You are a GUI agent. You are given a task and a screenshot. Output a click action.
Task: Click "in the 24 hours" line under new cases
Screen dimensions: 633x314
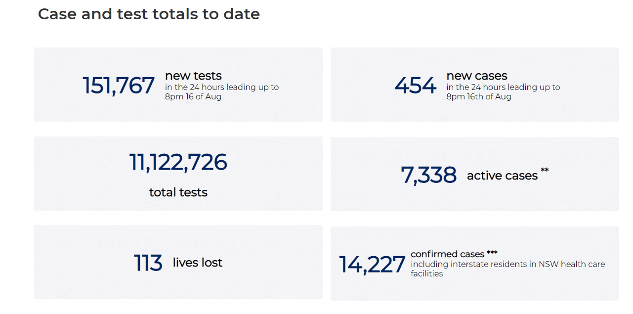[x=503, y=87]
